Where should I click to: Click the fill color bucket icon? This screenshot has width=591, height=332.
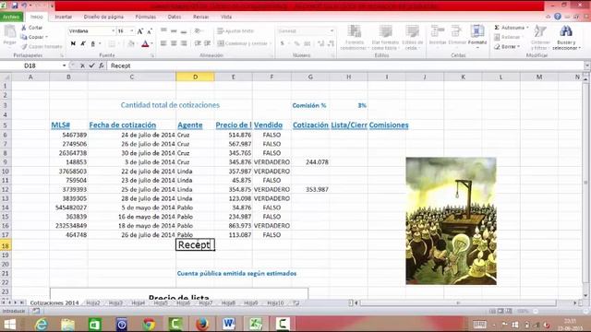click(130, 43)
